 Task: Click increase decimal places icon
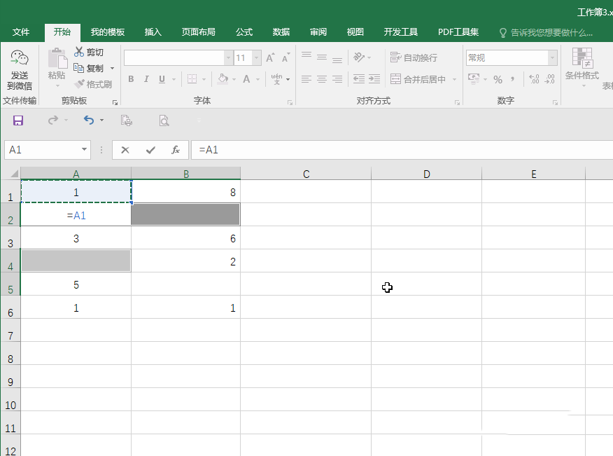point(534,79)
